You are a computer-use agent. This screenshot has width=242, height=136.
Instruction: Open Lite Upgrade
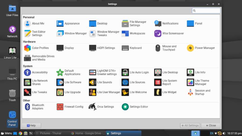[69, 92]
